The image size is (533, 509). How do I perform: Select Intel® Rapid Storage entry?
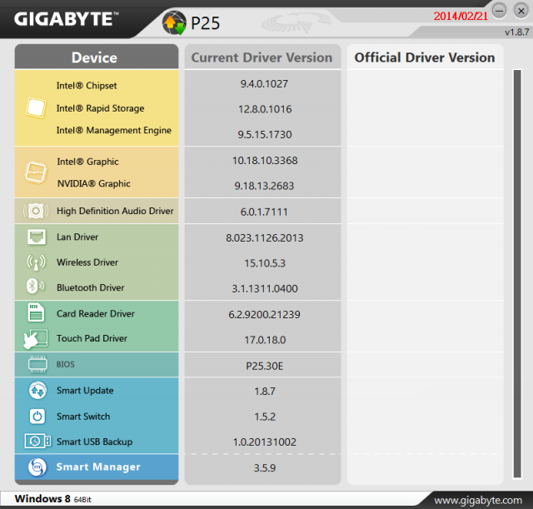(x=100, y=108)
